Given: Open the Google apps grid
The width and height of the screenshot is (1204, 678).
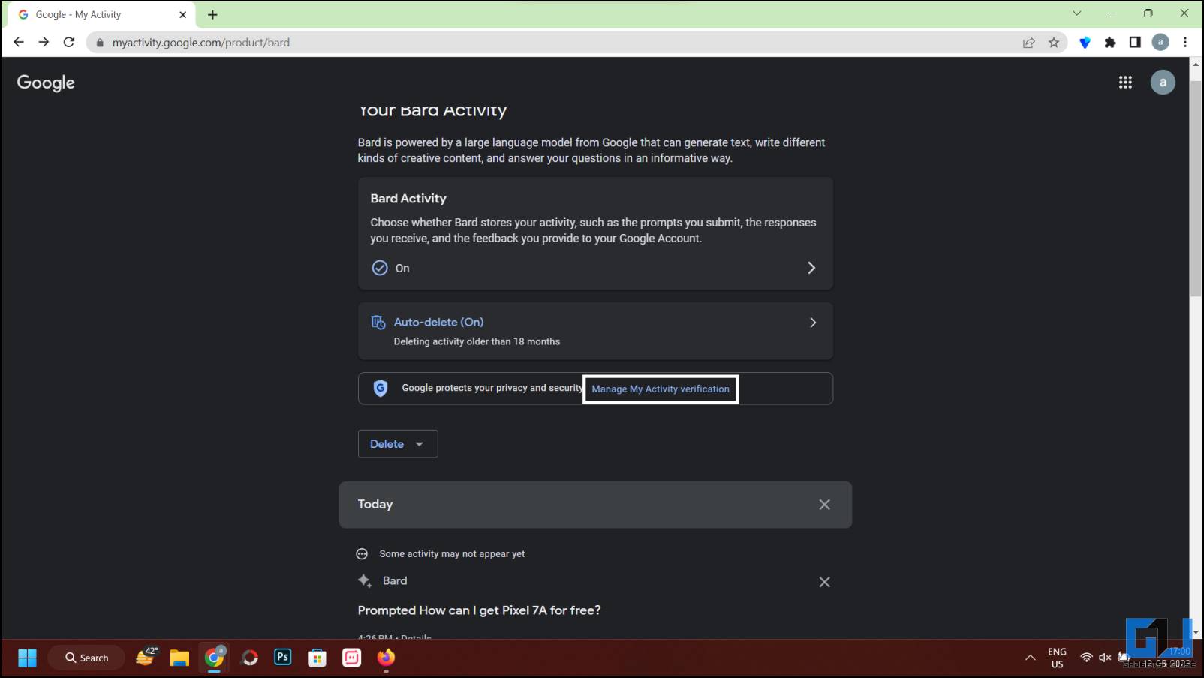Looking at the screenshot, I should [1125, 82].
